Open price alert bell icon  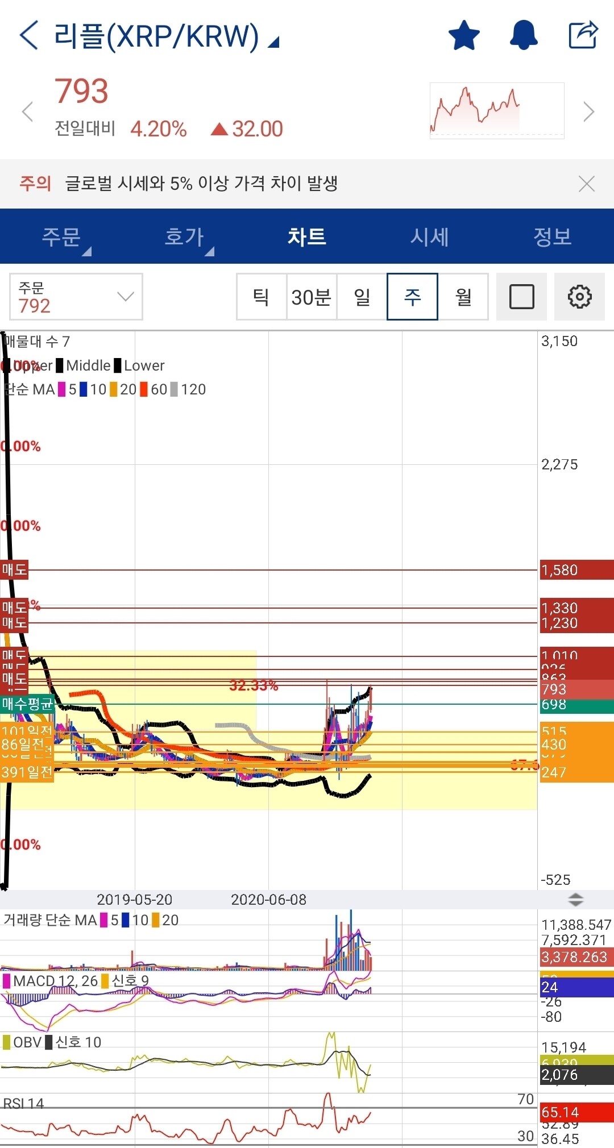(523, 35)
